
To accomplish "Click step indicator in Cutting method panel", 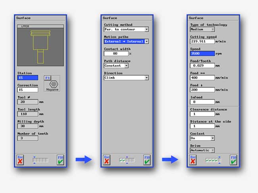I will [127, 160].
